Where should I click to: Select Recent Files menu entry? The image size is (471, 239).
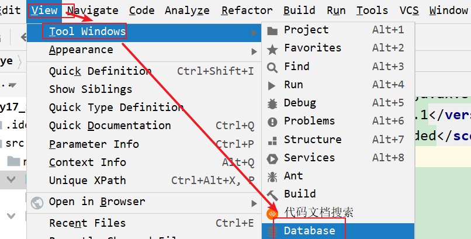(87, 223)
